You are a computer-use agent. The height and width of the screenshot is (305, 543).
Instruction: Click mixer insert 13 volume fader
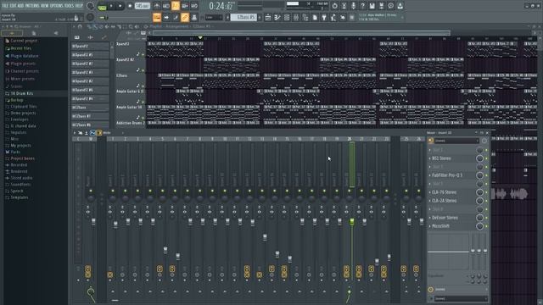(265, 237)
